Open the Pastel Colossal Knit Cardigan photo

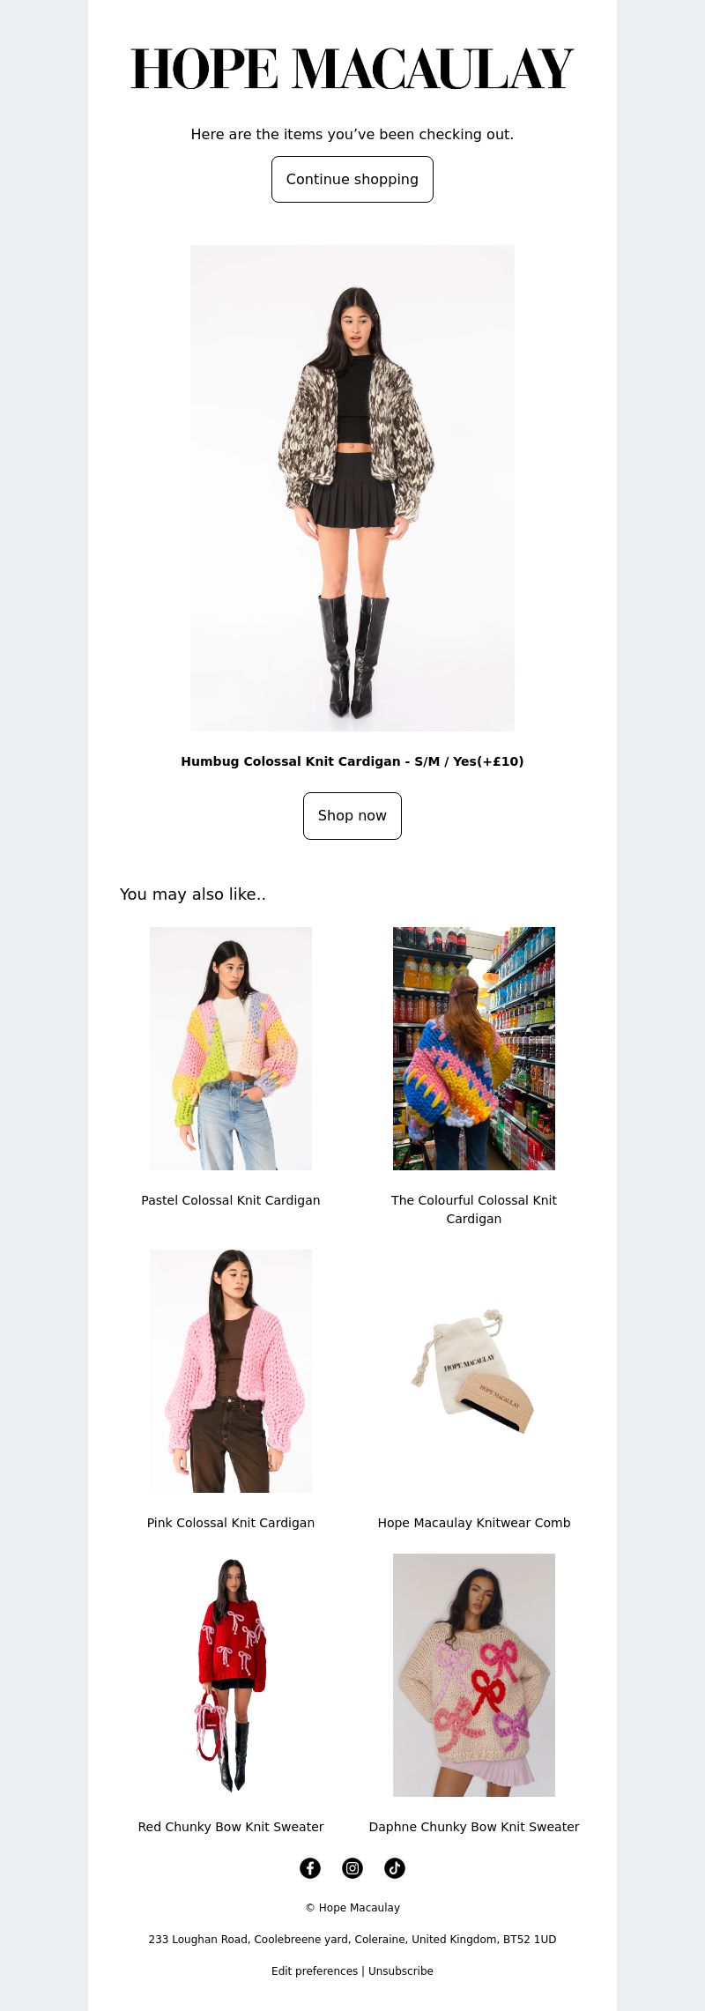[231, 1049]
